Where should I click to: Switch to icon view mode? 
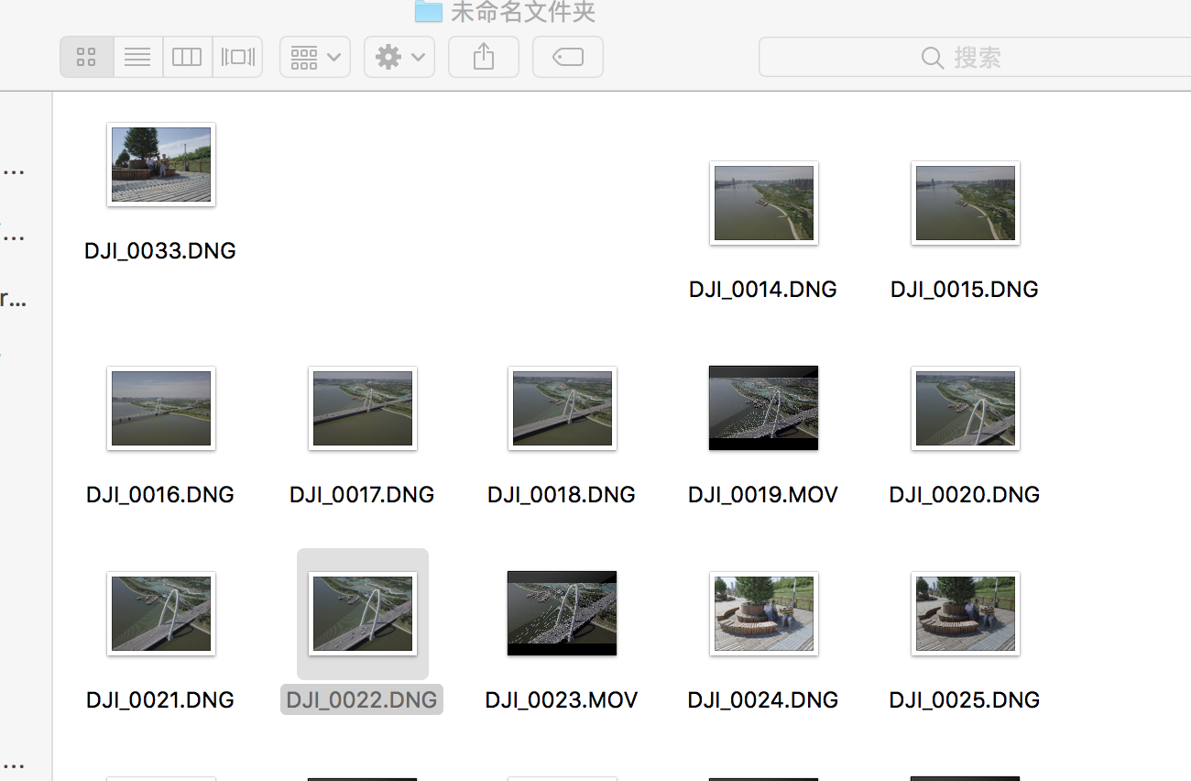click(x=87, y=58)
